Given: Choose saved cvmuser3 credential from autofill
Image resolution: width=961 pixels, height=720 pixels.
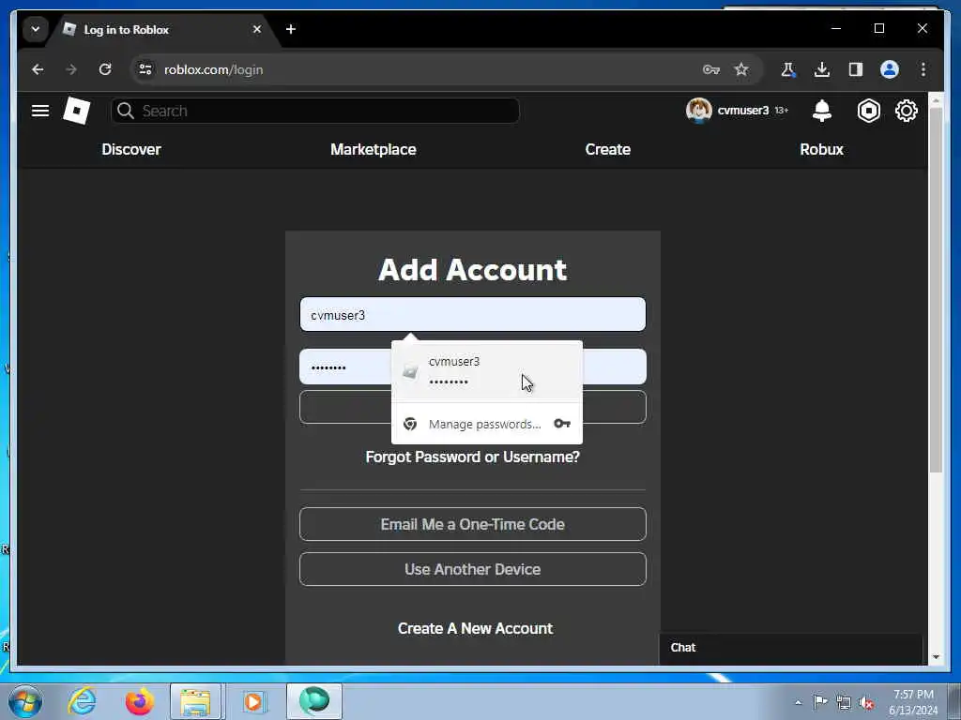Looking at the screenshot, I should click(487, 371).
